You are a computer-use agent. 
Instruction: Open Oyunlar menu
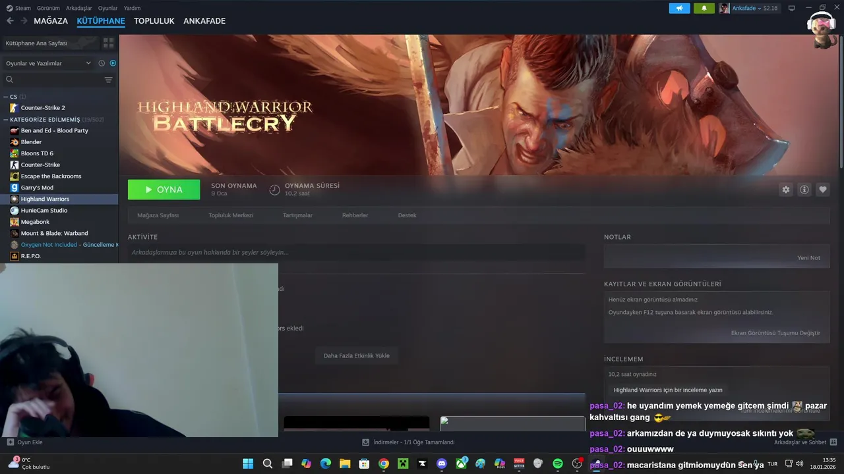click(x=107, y=8)
